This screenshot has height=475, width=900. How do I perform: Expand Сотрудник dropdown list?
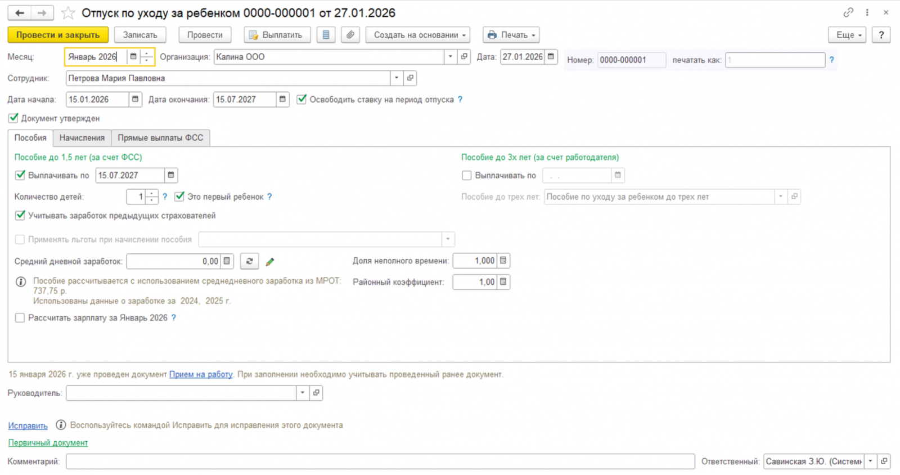(x=397, y=78)
